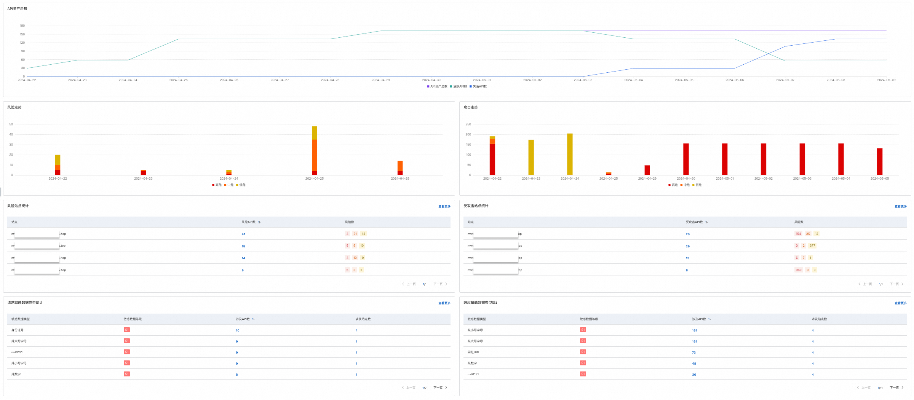Open 查看更多 in 请求敏感数据类型统计 panel
The image size is (914, 400).
click(x=444, y=303)
